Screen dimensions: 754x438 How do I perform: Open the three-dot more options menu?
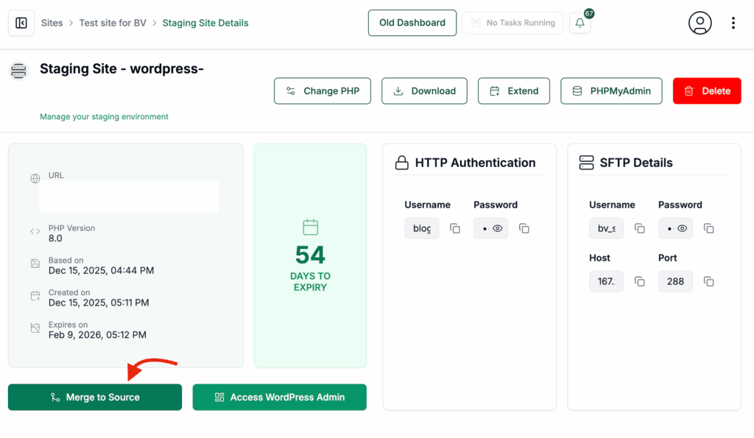733,23
